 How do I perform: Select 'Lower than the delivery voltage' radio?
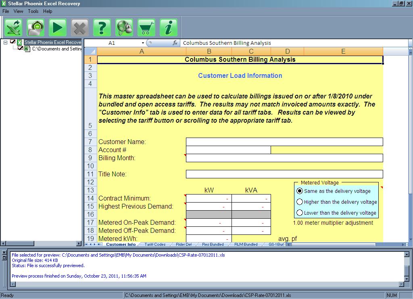pos(300,213)
